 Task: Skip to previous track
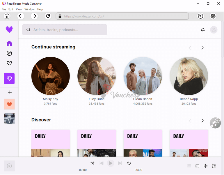click(x=102, y=163)
